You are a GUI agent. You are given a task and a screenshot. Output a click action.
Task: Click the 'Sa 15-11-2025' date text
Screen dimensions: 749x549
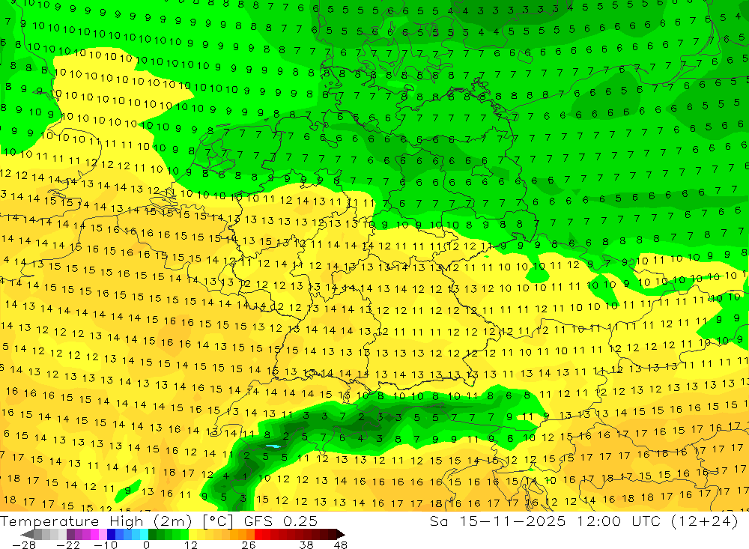497,521
